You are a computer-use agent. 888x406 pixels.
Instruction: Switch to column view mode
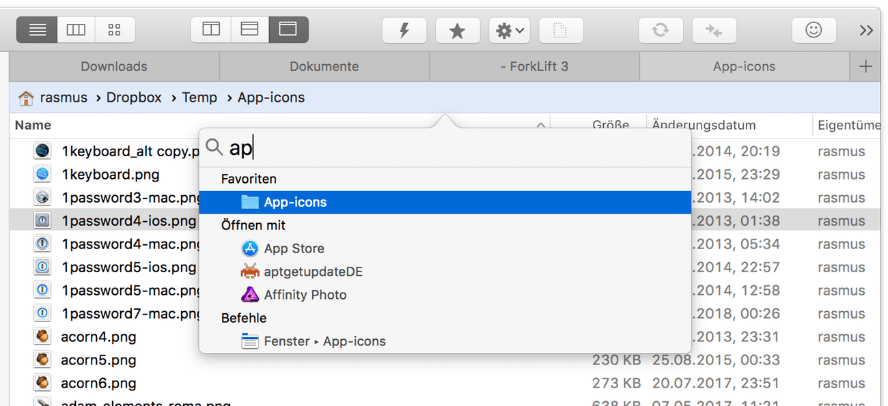(x=76, y=30)
